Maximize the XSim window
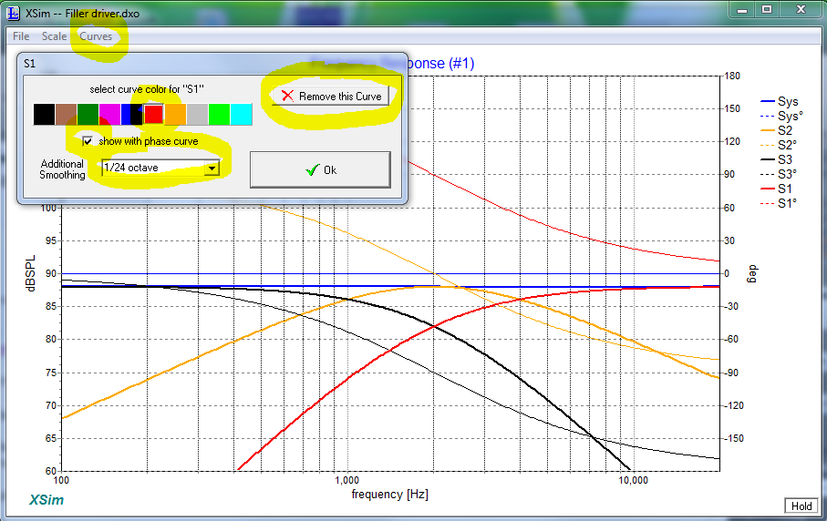 tap(767, 10)
